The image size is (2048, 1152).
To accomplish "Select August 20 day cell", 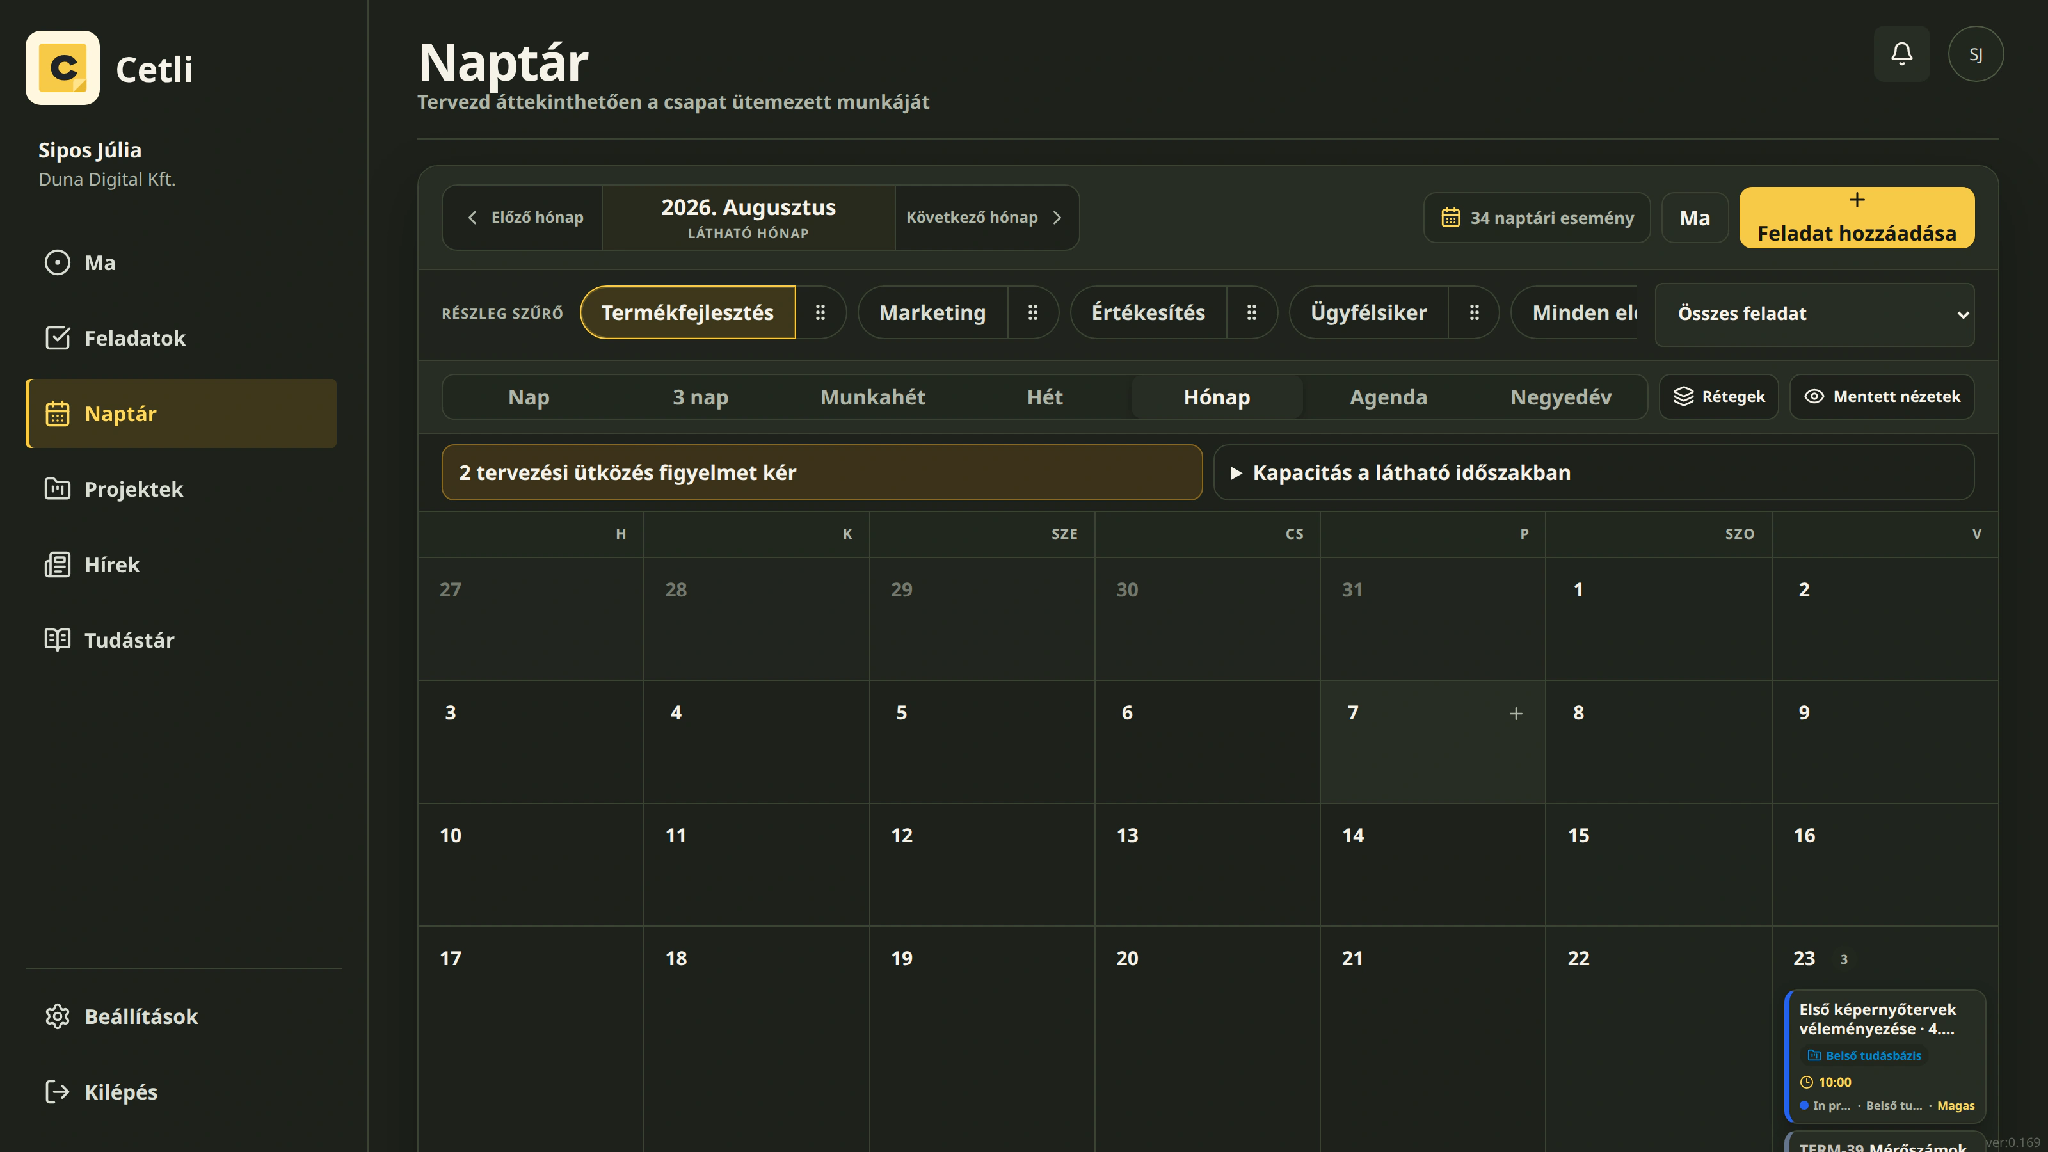I will click(1208, 1039).
